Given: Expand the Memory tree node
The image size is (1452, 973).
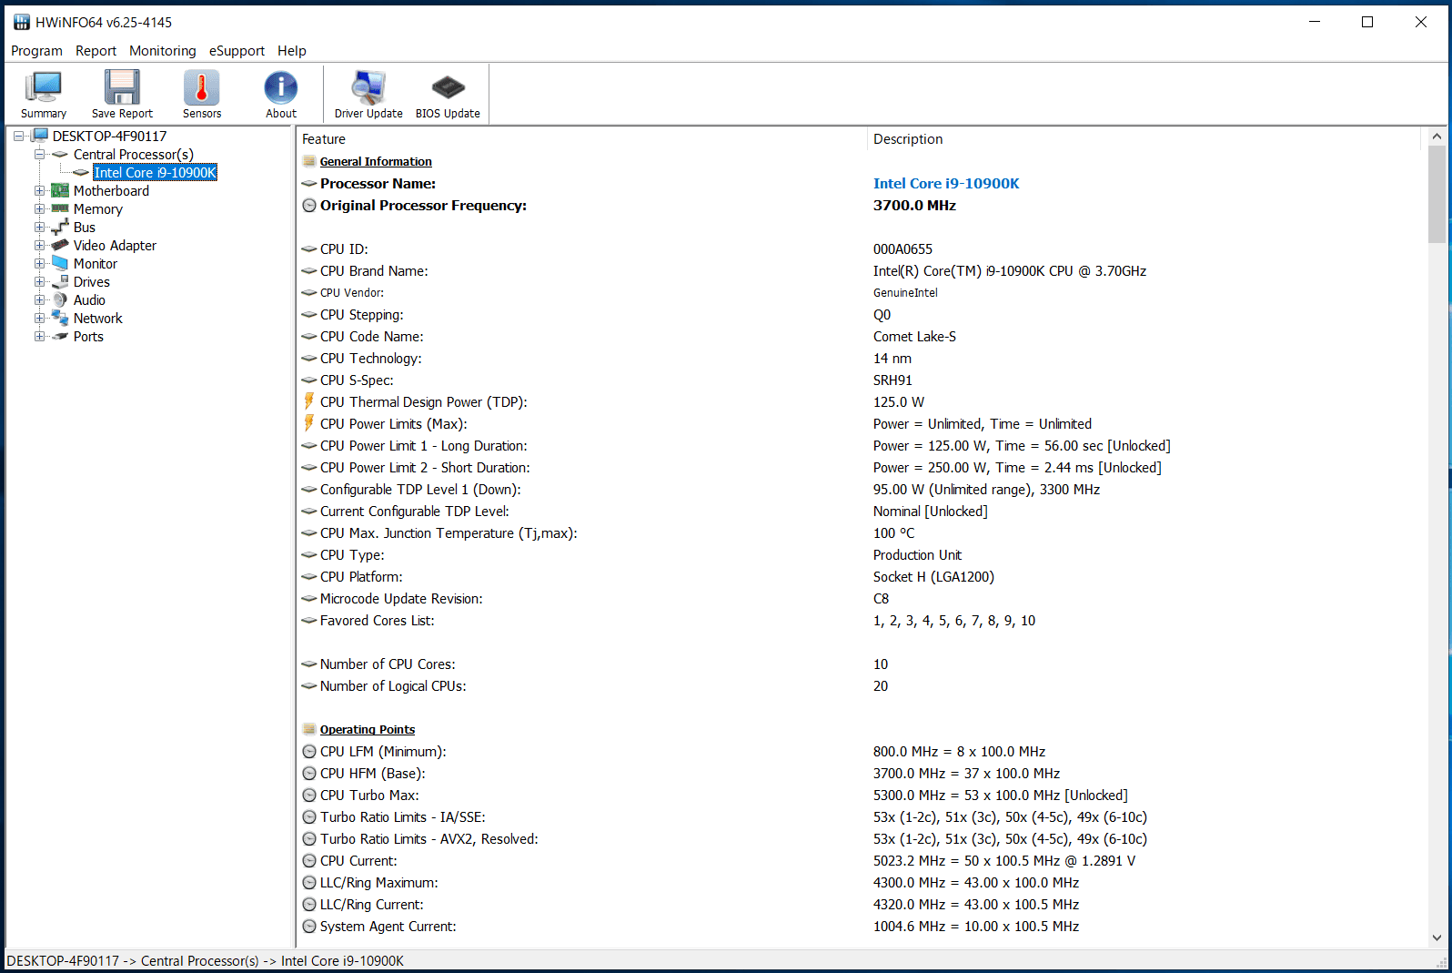Looking at the screenshot, I should (39, 208).
